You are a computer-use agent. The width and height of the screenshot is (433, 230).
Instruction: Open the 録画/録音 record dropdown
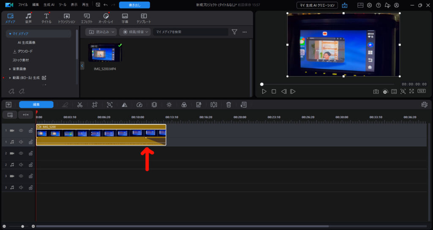click(135, 32)
